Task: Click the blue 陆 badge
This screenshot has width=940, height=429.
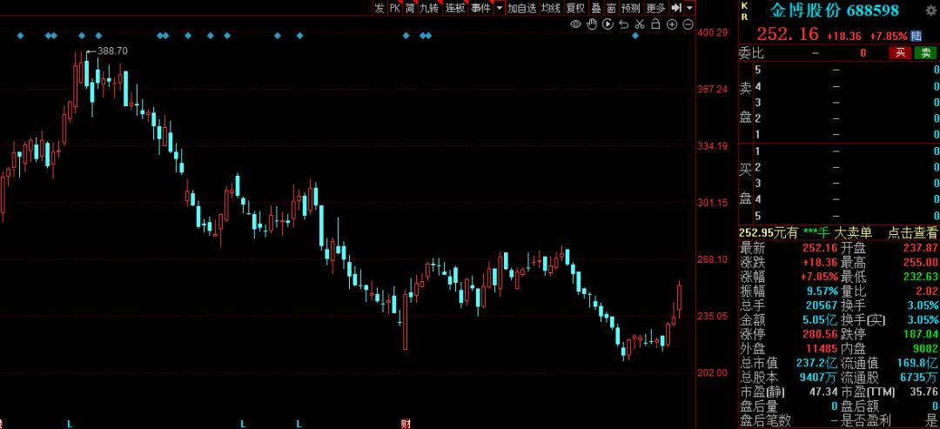Action: (x=916, y=36)
